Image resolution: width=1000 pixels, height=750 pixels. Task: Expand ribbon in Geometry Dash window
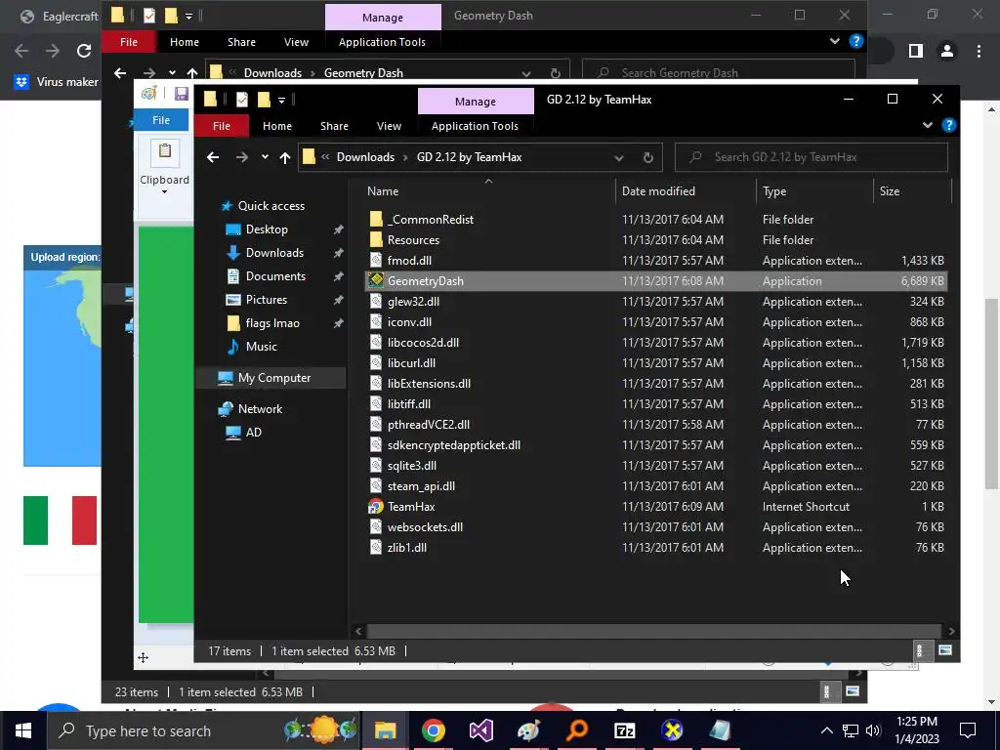point(835,41)
